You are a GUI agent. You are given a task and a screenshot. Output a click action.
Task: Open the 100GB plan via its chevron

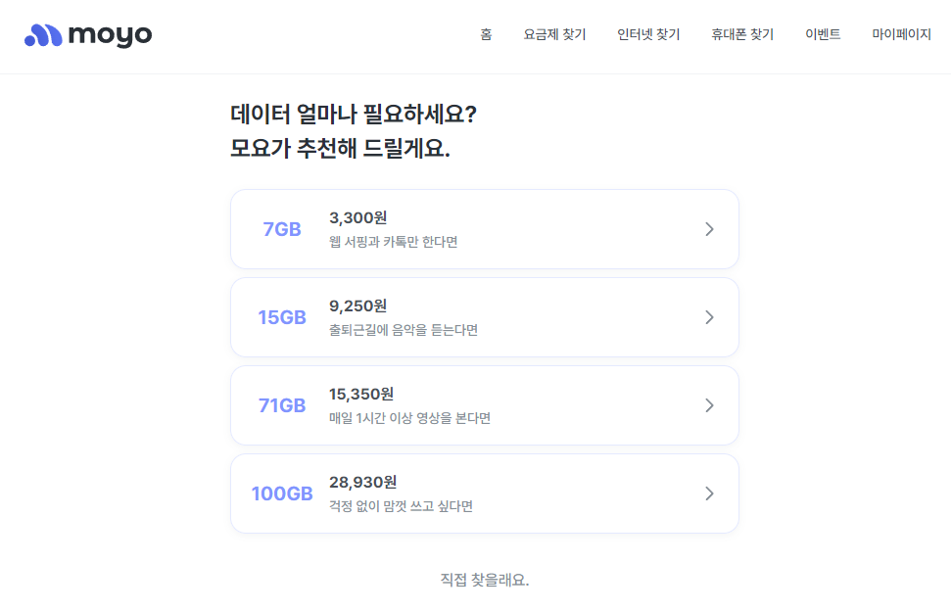[x=709, y=493]
